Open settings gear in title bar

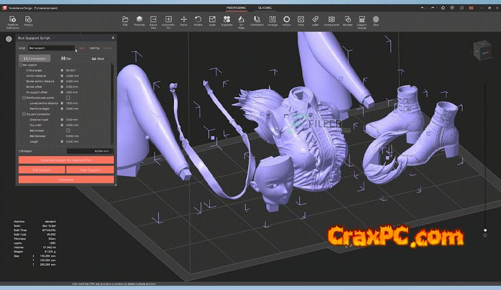(443, 8)
